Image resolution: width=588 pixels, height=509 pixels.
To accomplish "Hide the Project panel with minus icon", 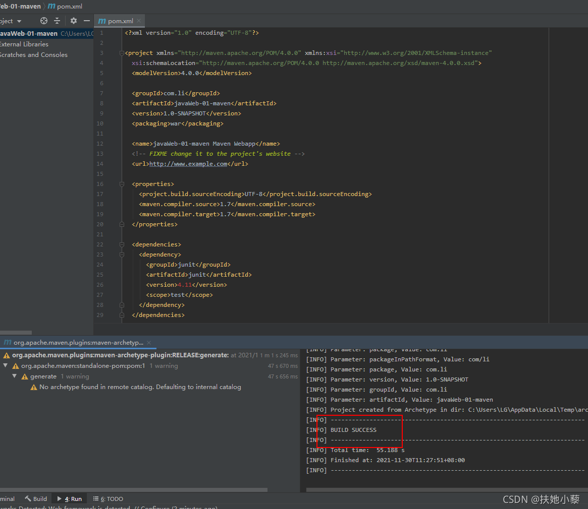I will [x=87, y=21].
